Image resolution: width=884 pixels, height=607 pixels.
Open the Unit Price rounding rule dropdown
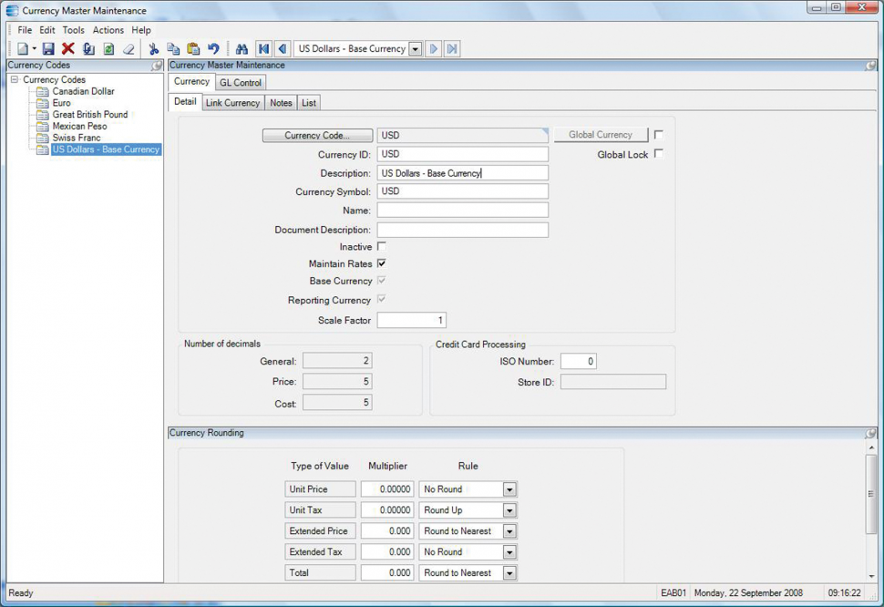(x=509, y=489)
